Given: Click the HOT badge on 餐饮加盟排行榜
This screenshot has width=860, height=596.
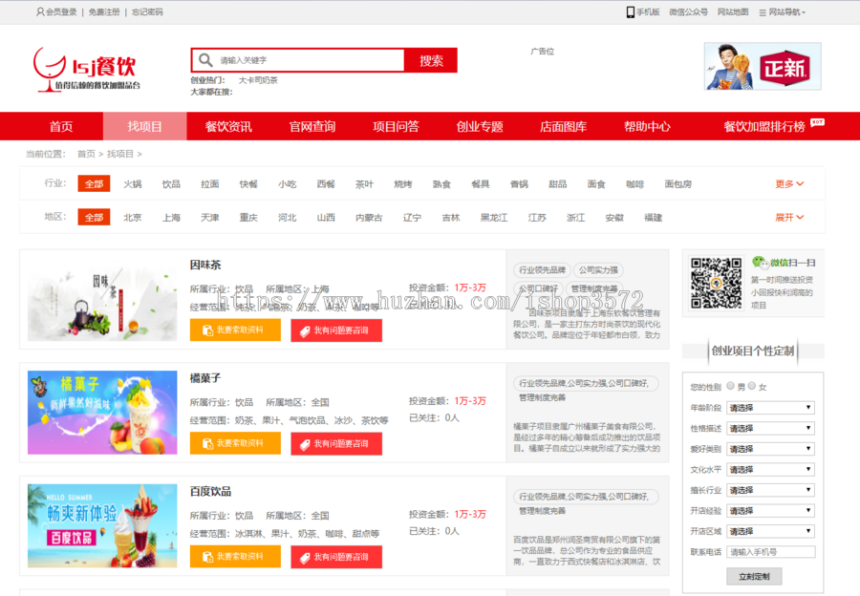Looking at the screenshot, I should (x=817, y=122).
